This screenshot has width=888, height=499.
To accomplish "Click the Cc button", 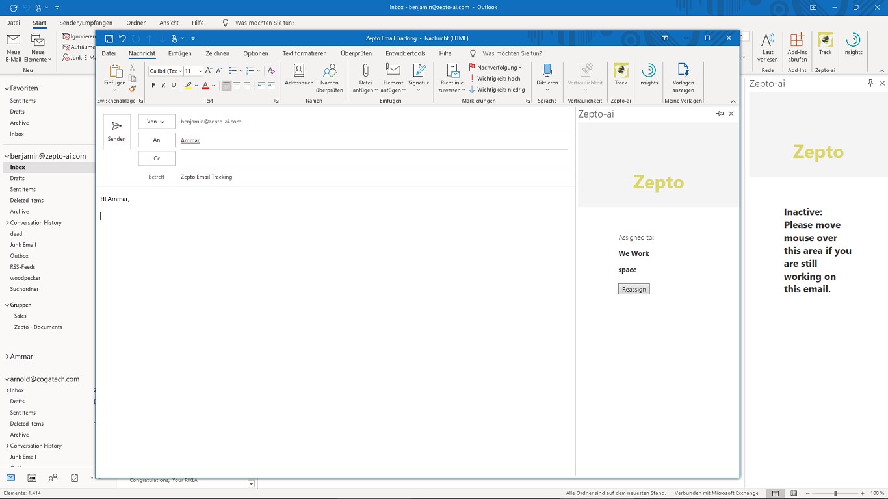I will 157,159.
